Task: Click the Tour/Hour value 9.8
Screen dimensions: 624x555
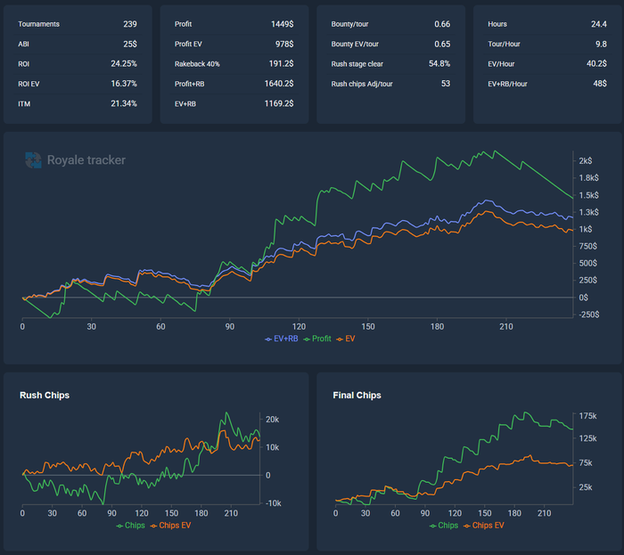Action: point(602,45)
